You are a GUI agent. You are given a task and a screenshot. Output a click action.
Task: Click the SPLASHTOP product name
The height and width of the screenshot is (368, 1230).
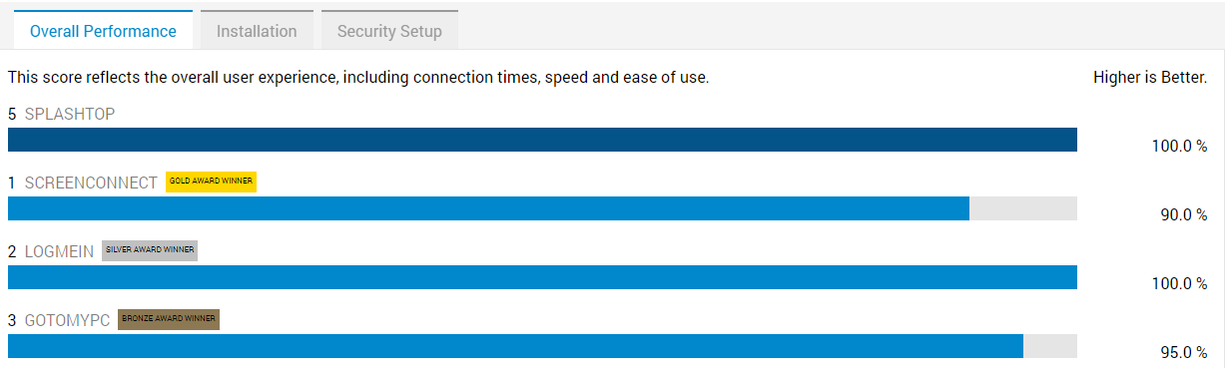click(70, 114)
